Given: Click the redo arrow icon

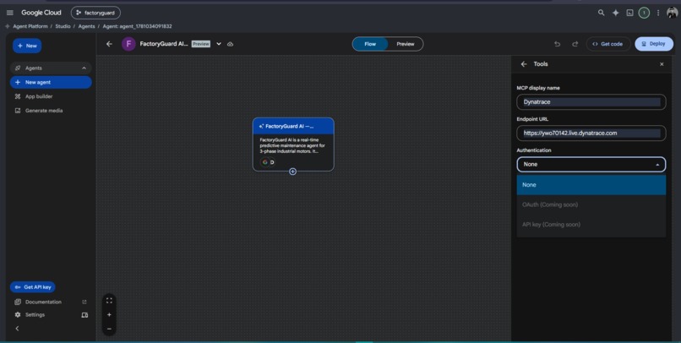Looking at the screenshot, I should click(x=575, y=44).
